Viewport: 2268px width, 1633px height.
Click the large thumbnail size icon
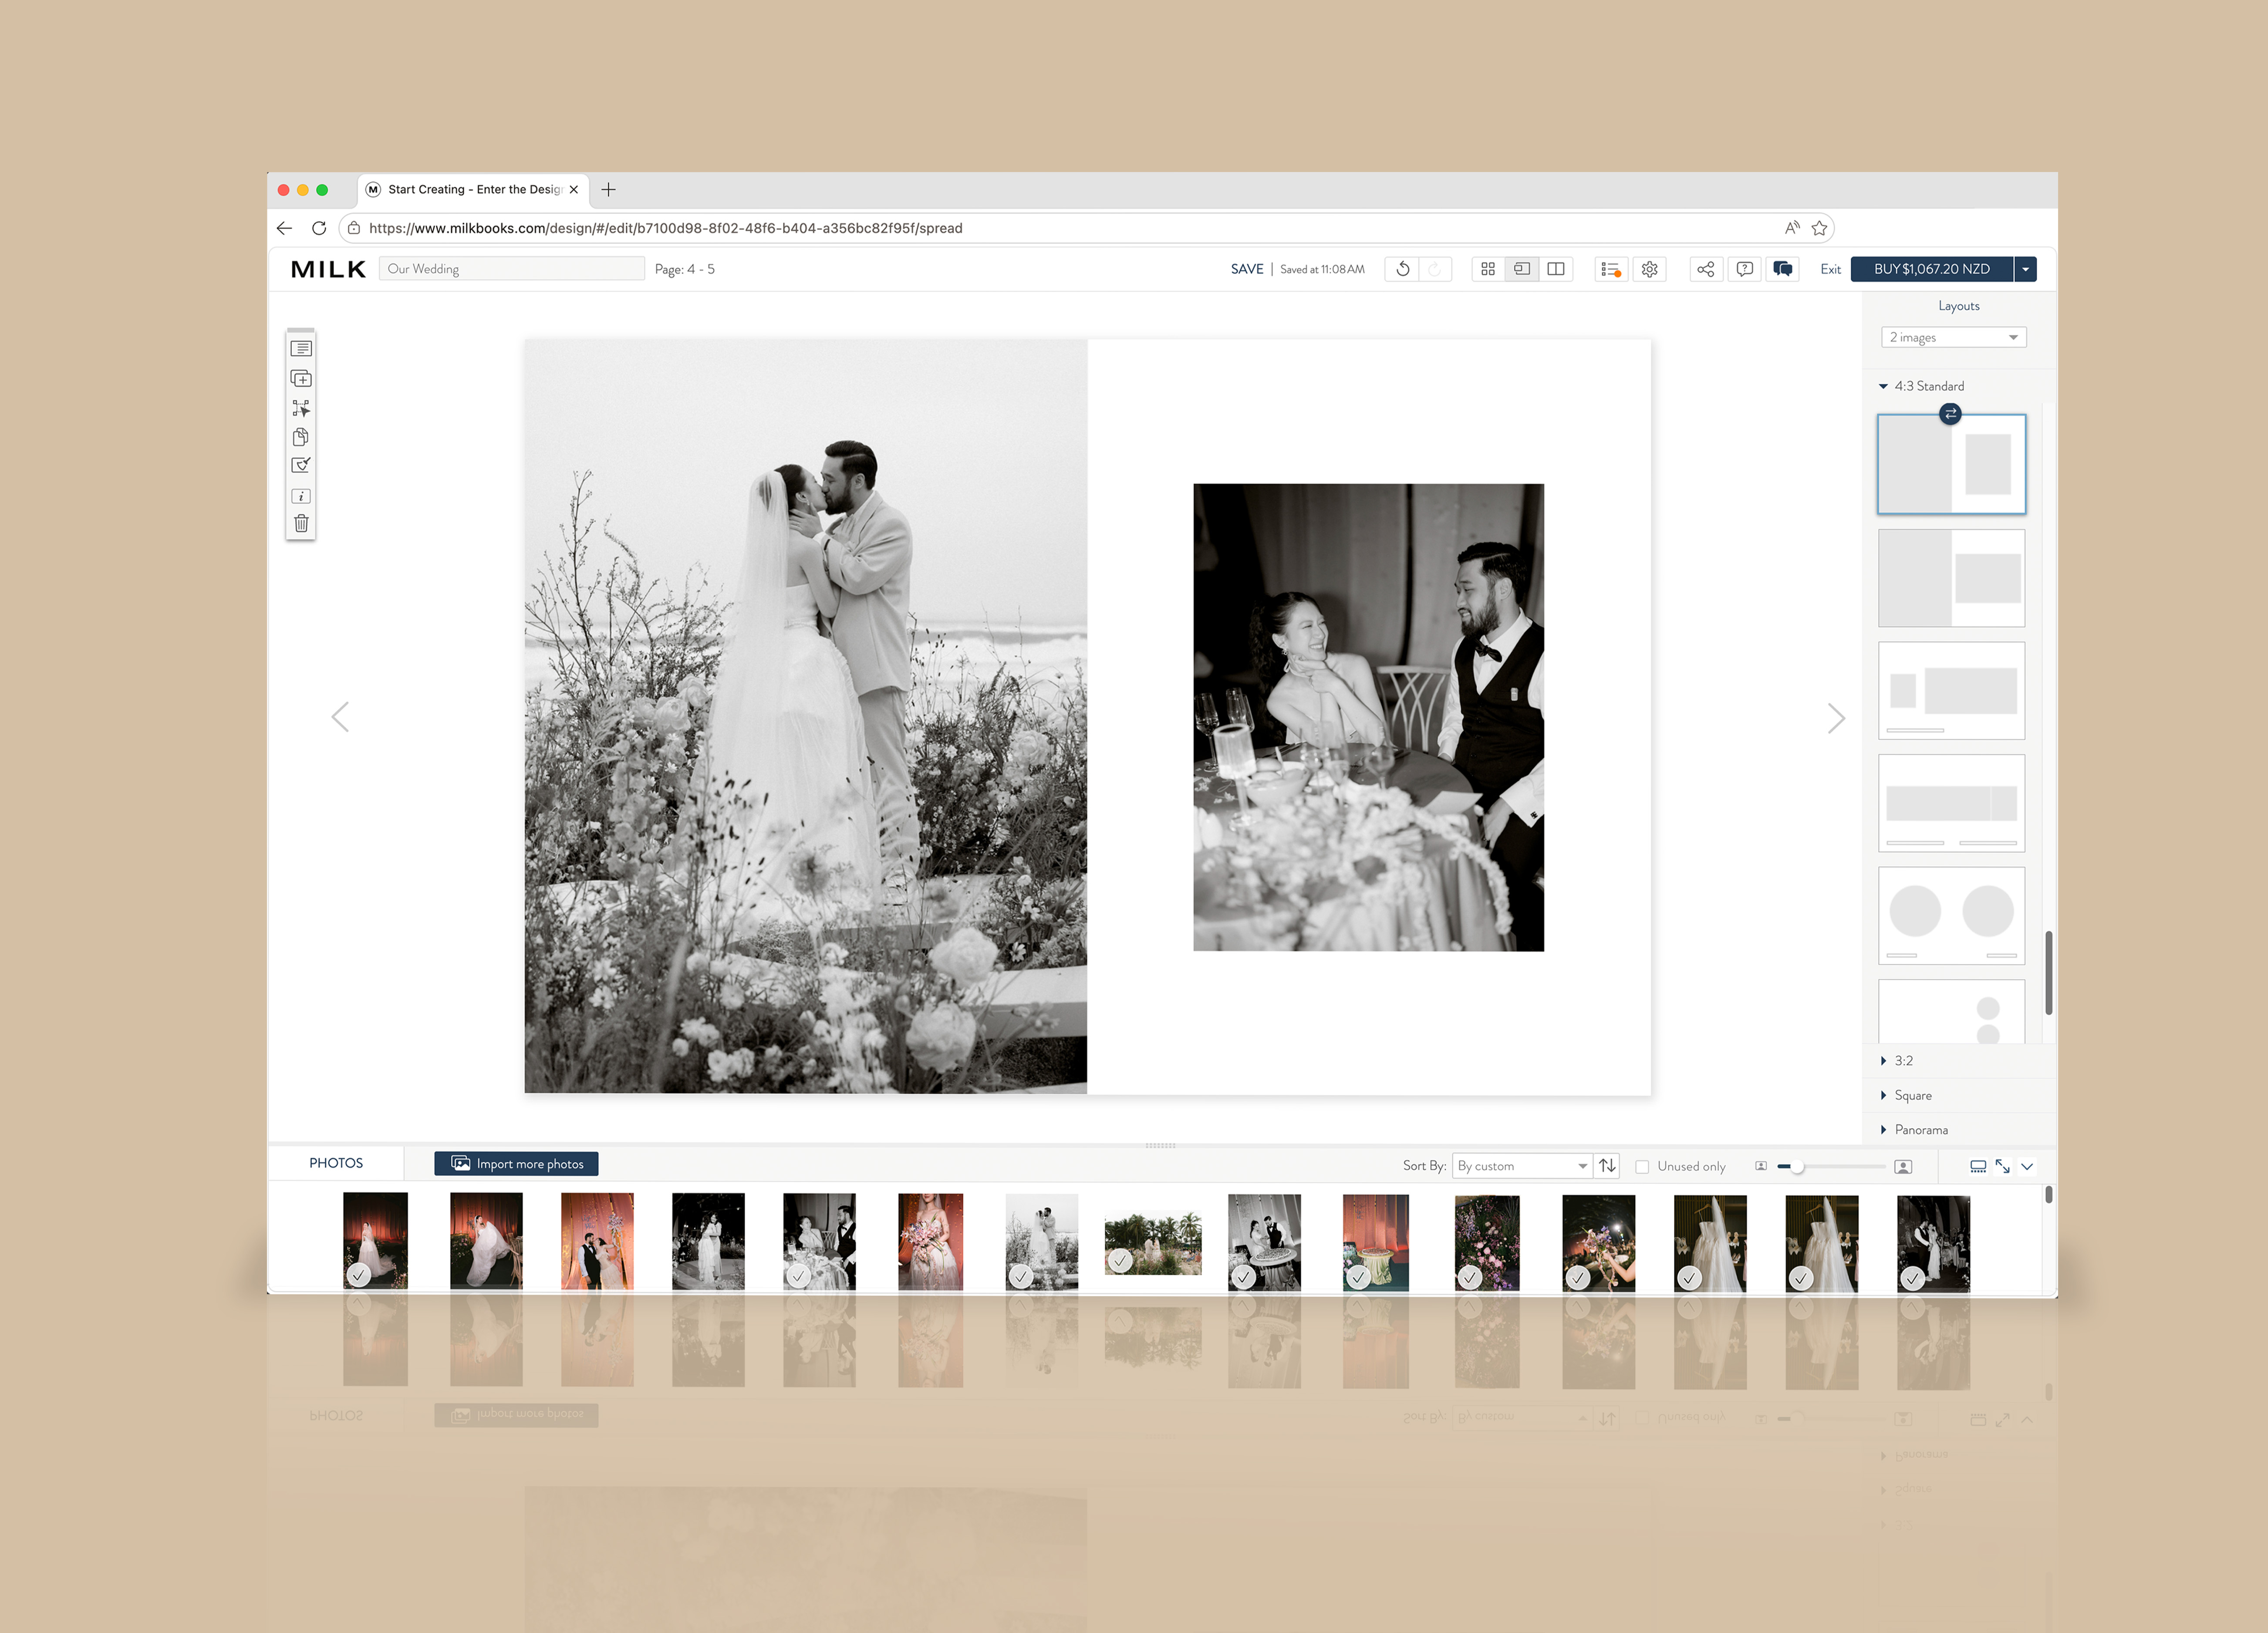pyautogui.click(x=1903, y=1167)
